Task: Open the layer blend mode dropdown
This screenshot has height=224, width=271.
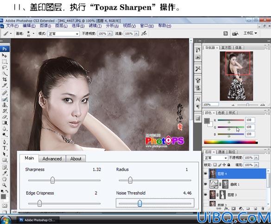Action: click(216, 158)
